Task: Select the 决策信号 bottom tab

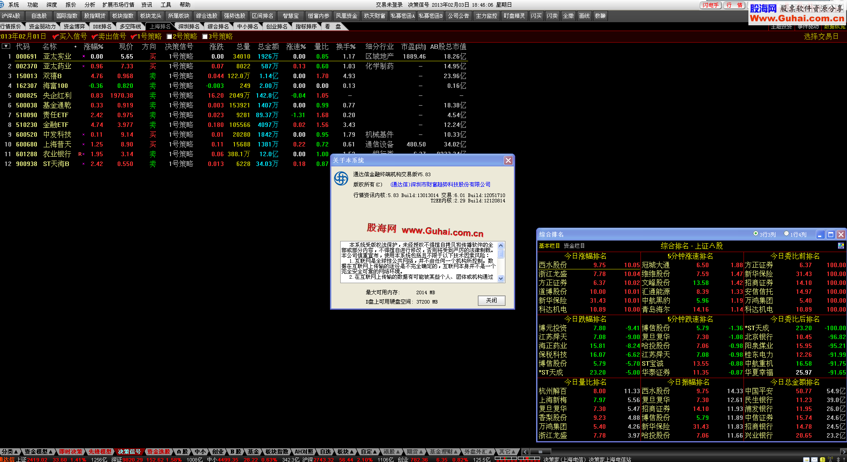Action: 129,452
